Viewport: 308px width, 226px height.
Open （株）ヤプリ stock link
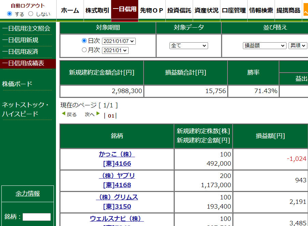coord(117,176)
